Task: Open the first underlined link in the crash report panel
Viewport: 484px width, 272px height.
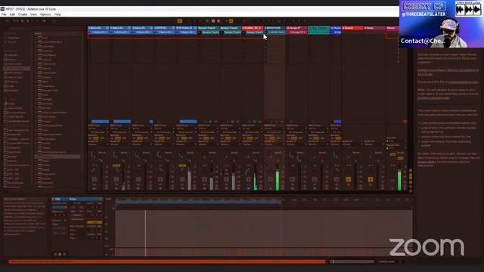Action: (x=448, y=73)
